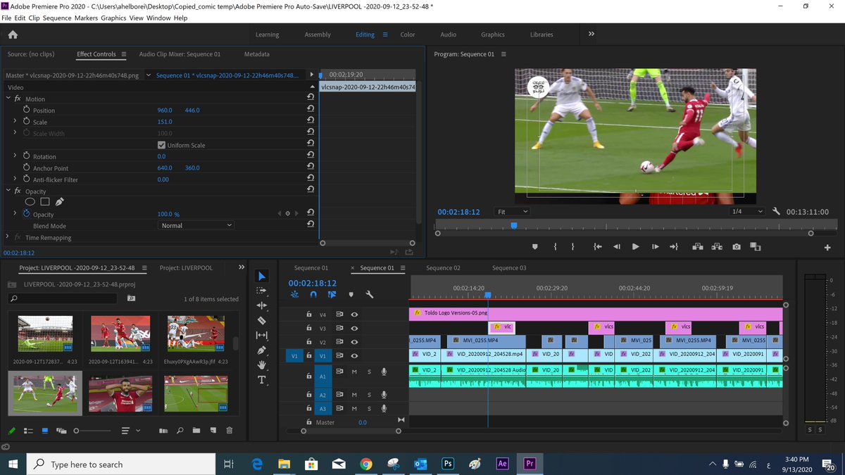The width and height of the screenshot is (845, 475).
Task: Click Lift button in Program Monitor
Action: (697, 247)
